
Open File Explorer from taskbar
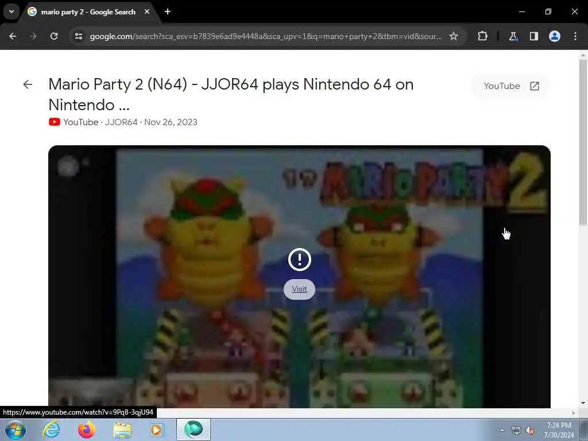(x=122, y=430)
